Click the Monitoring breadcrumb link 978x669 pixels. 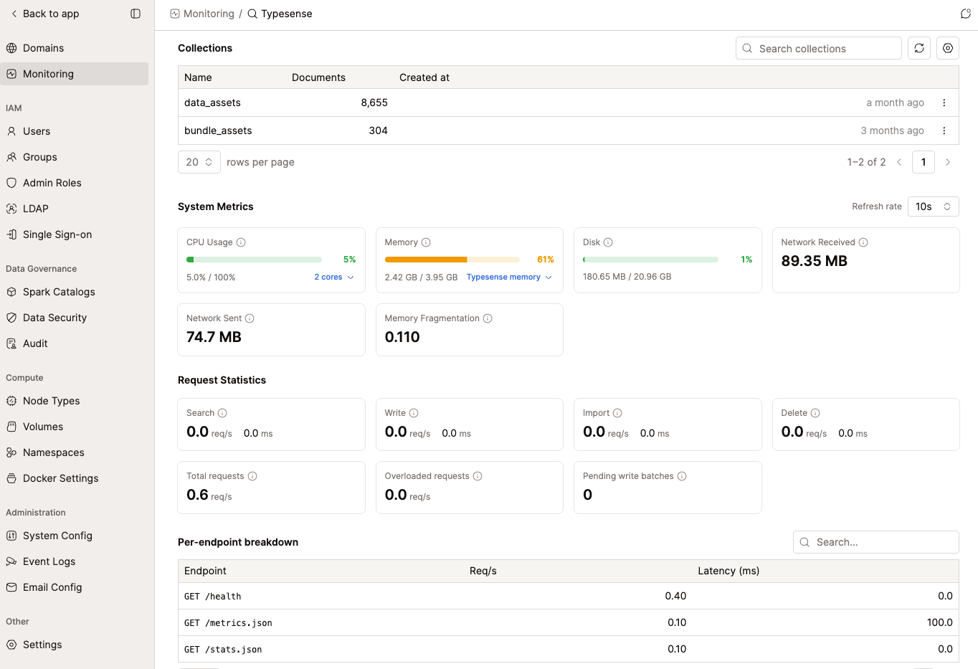pyautogui.click(x=209, y=14)
